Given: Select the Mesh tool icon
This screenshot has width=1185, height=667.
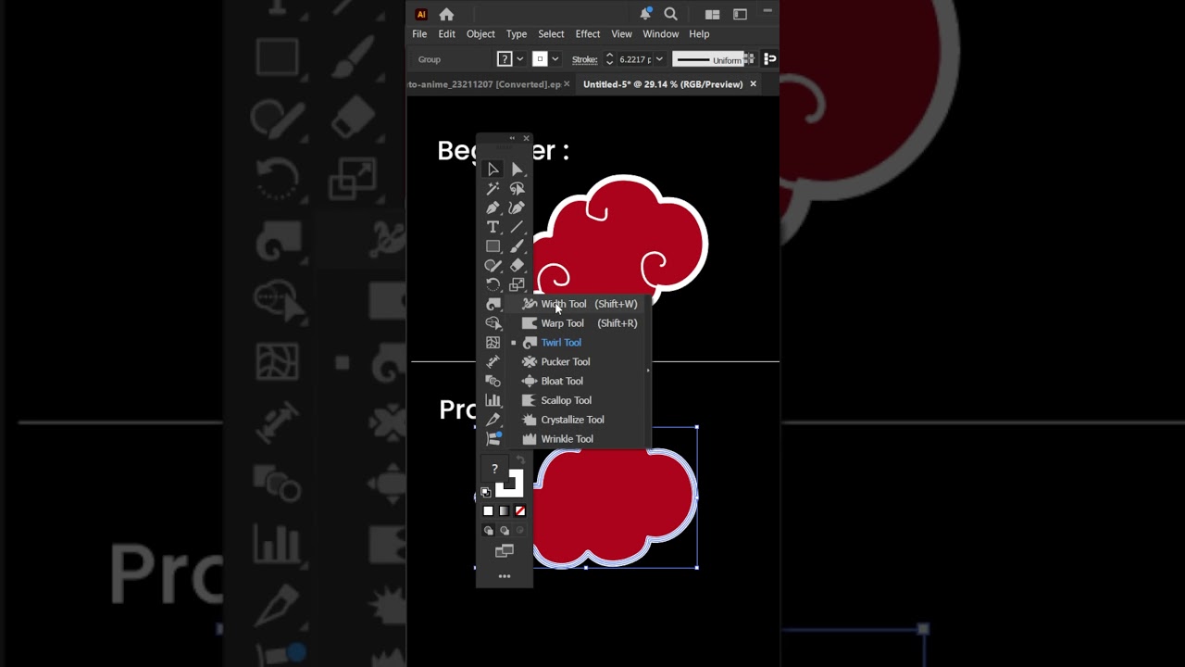Looking at the screenshot, I should [x=493, y=343].
